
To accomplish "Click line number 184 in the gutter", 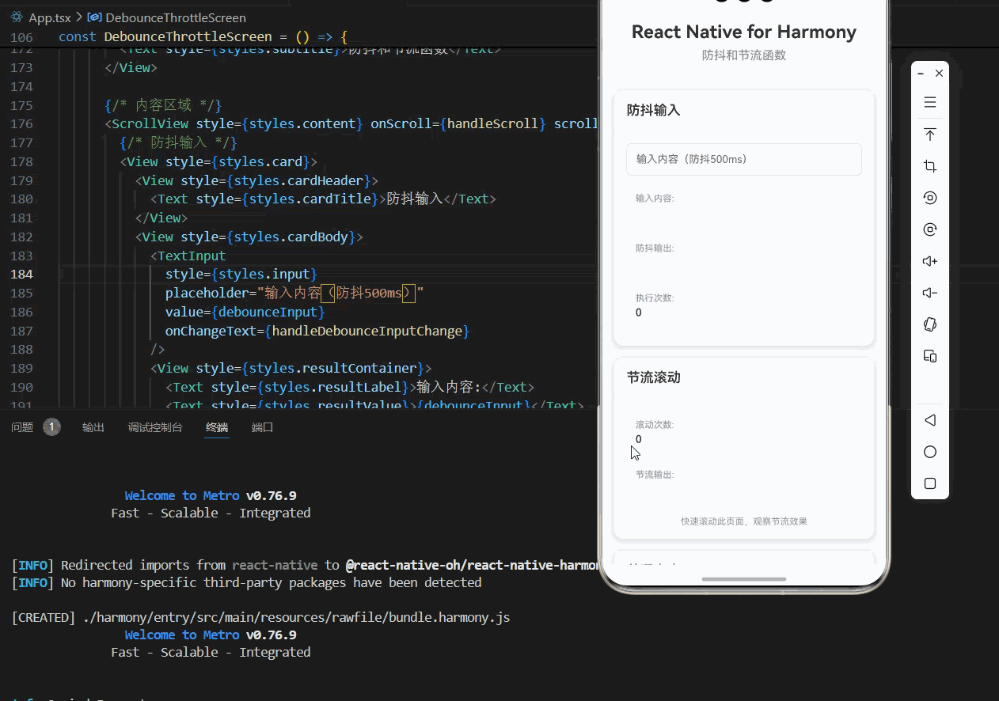I will pyautogui.click(x=22, y=275).
